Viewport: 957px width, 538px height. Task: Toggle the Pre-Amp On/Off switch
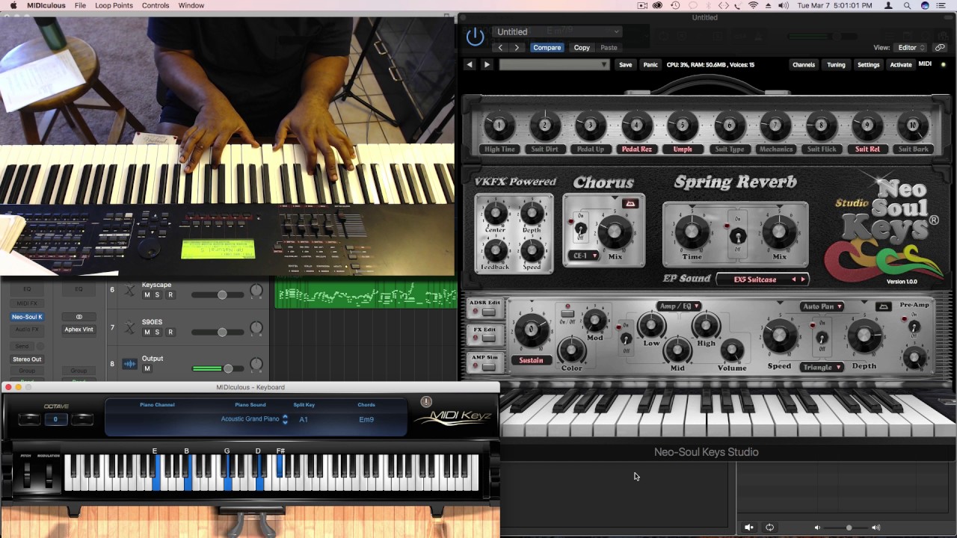(x=914, y=326)
